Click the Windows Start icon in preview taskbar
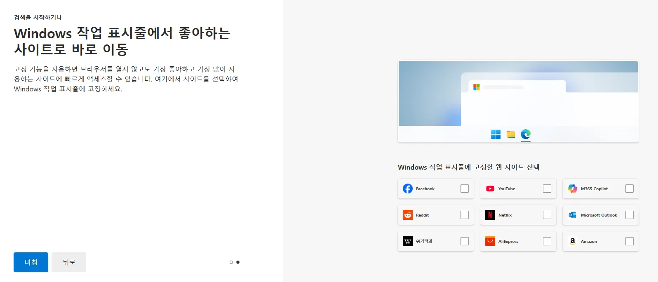Image resolution: width=658 pixels, height=282 pixels. (496, 134)
